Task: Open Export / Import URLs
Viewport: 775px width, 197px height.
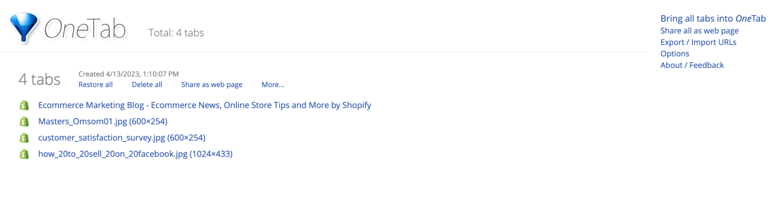Action: coord(698,42)
